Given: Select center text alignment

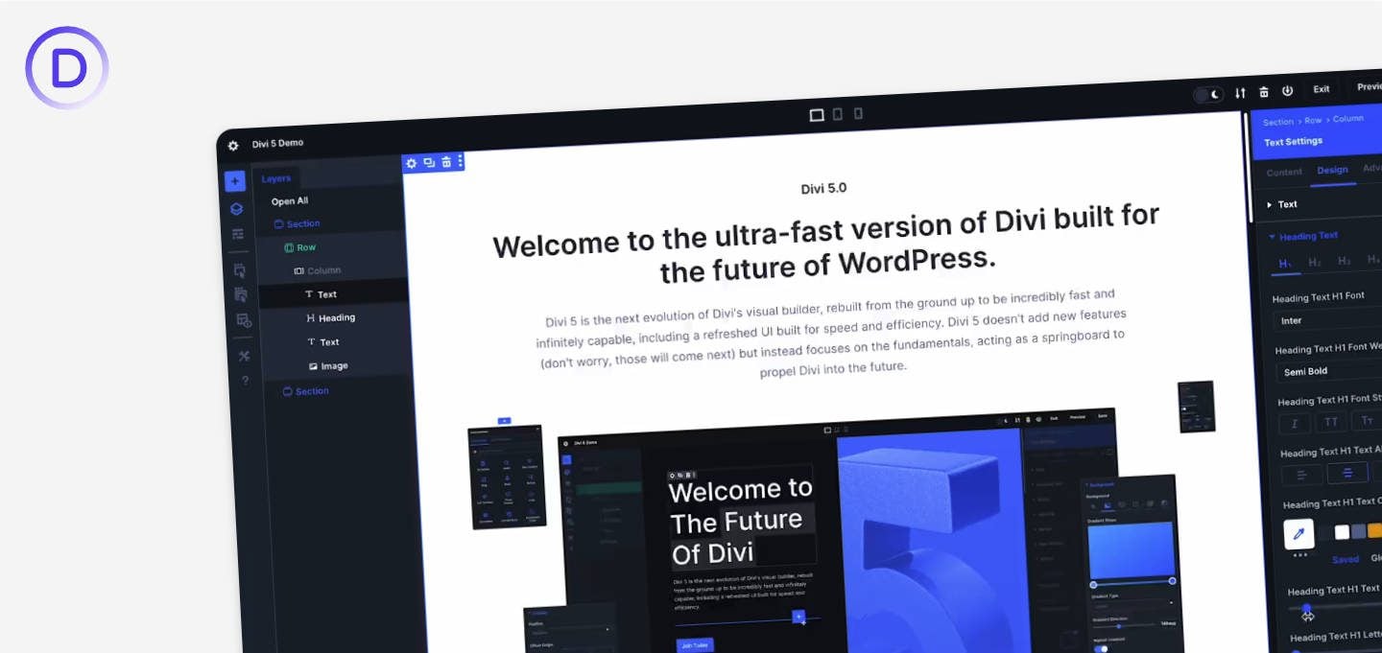Looking at the screenshot, I should pyautogui.click(x=1347, y=473).
